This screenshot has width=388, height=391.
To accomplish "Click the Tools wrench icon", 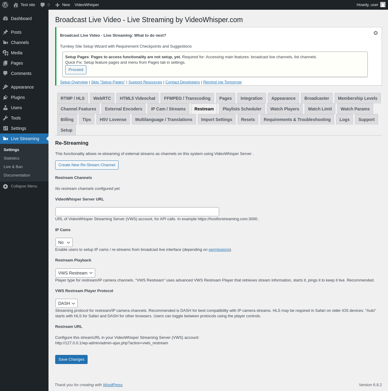I will pos(5,118).
